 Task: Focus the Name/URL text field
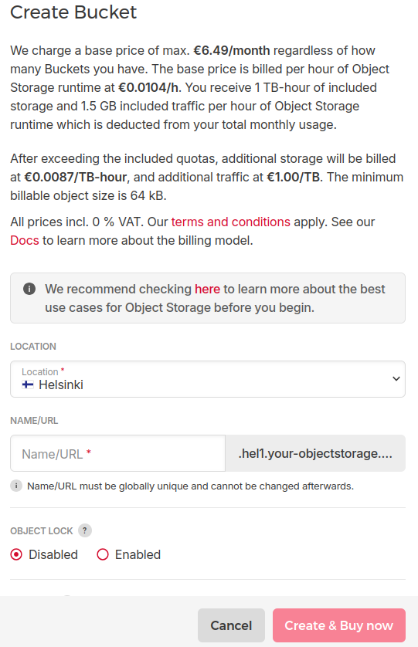(117, 453)
